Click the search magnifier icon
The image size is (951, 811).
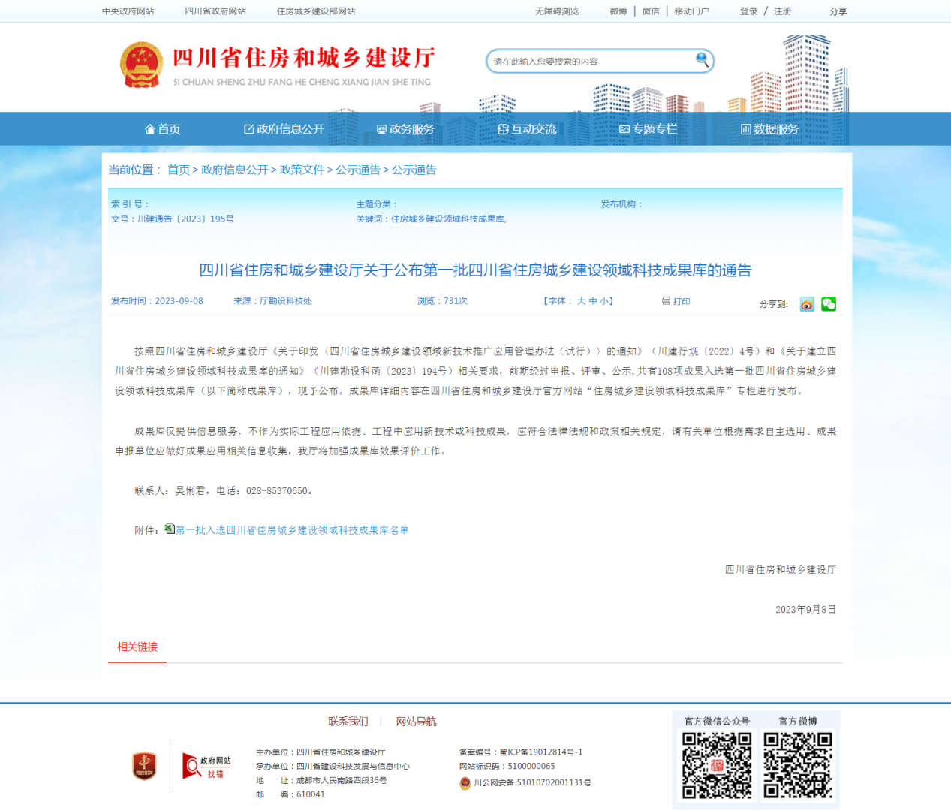coord(702,59)
